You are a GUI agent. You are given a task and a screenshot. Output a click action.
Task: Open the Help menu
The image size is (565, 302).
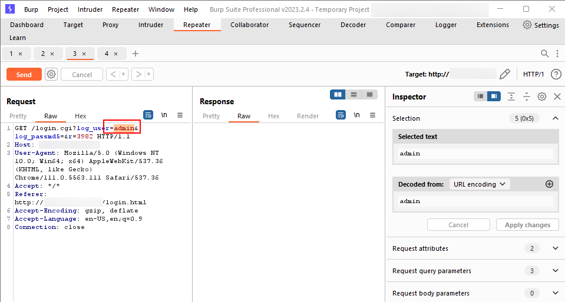pyautogui.click(x=191, y=9)
